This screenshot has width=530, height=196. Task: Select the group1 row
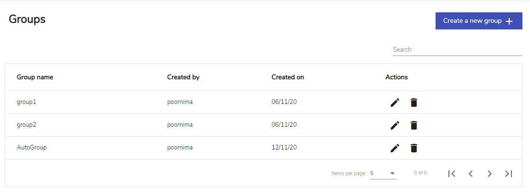[263, 103]
